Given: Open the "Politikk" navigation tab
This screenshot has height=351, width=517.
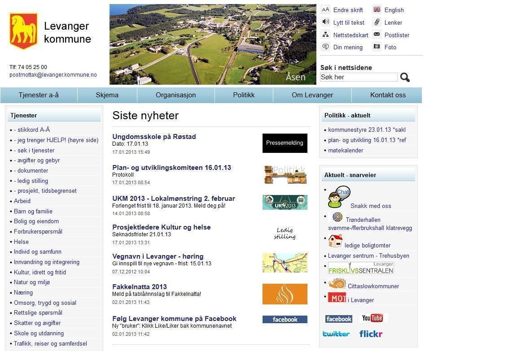Looking at the screenshot, I should coord(244,95).
